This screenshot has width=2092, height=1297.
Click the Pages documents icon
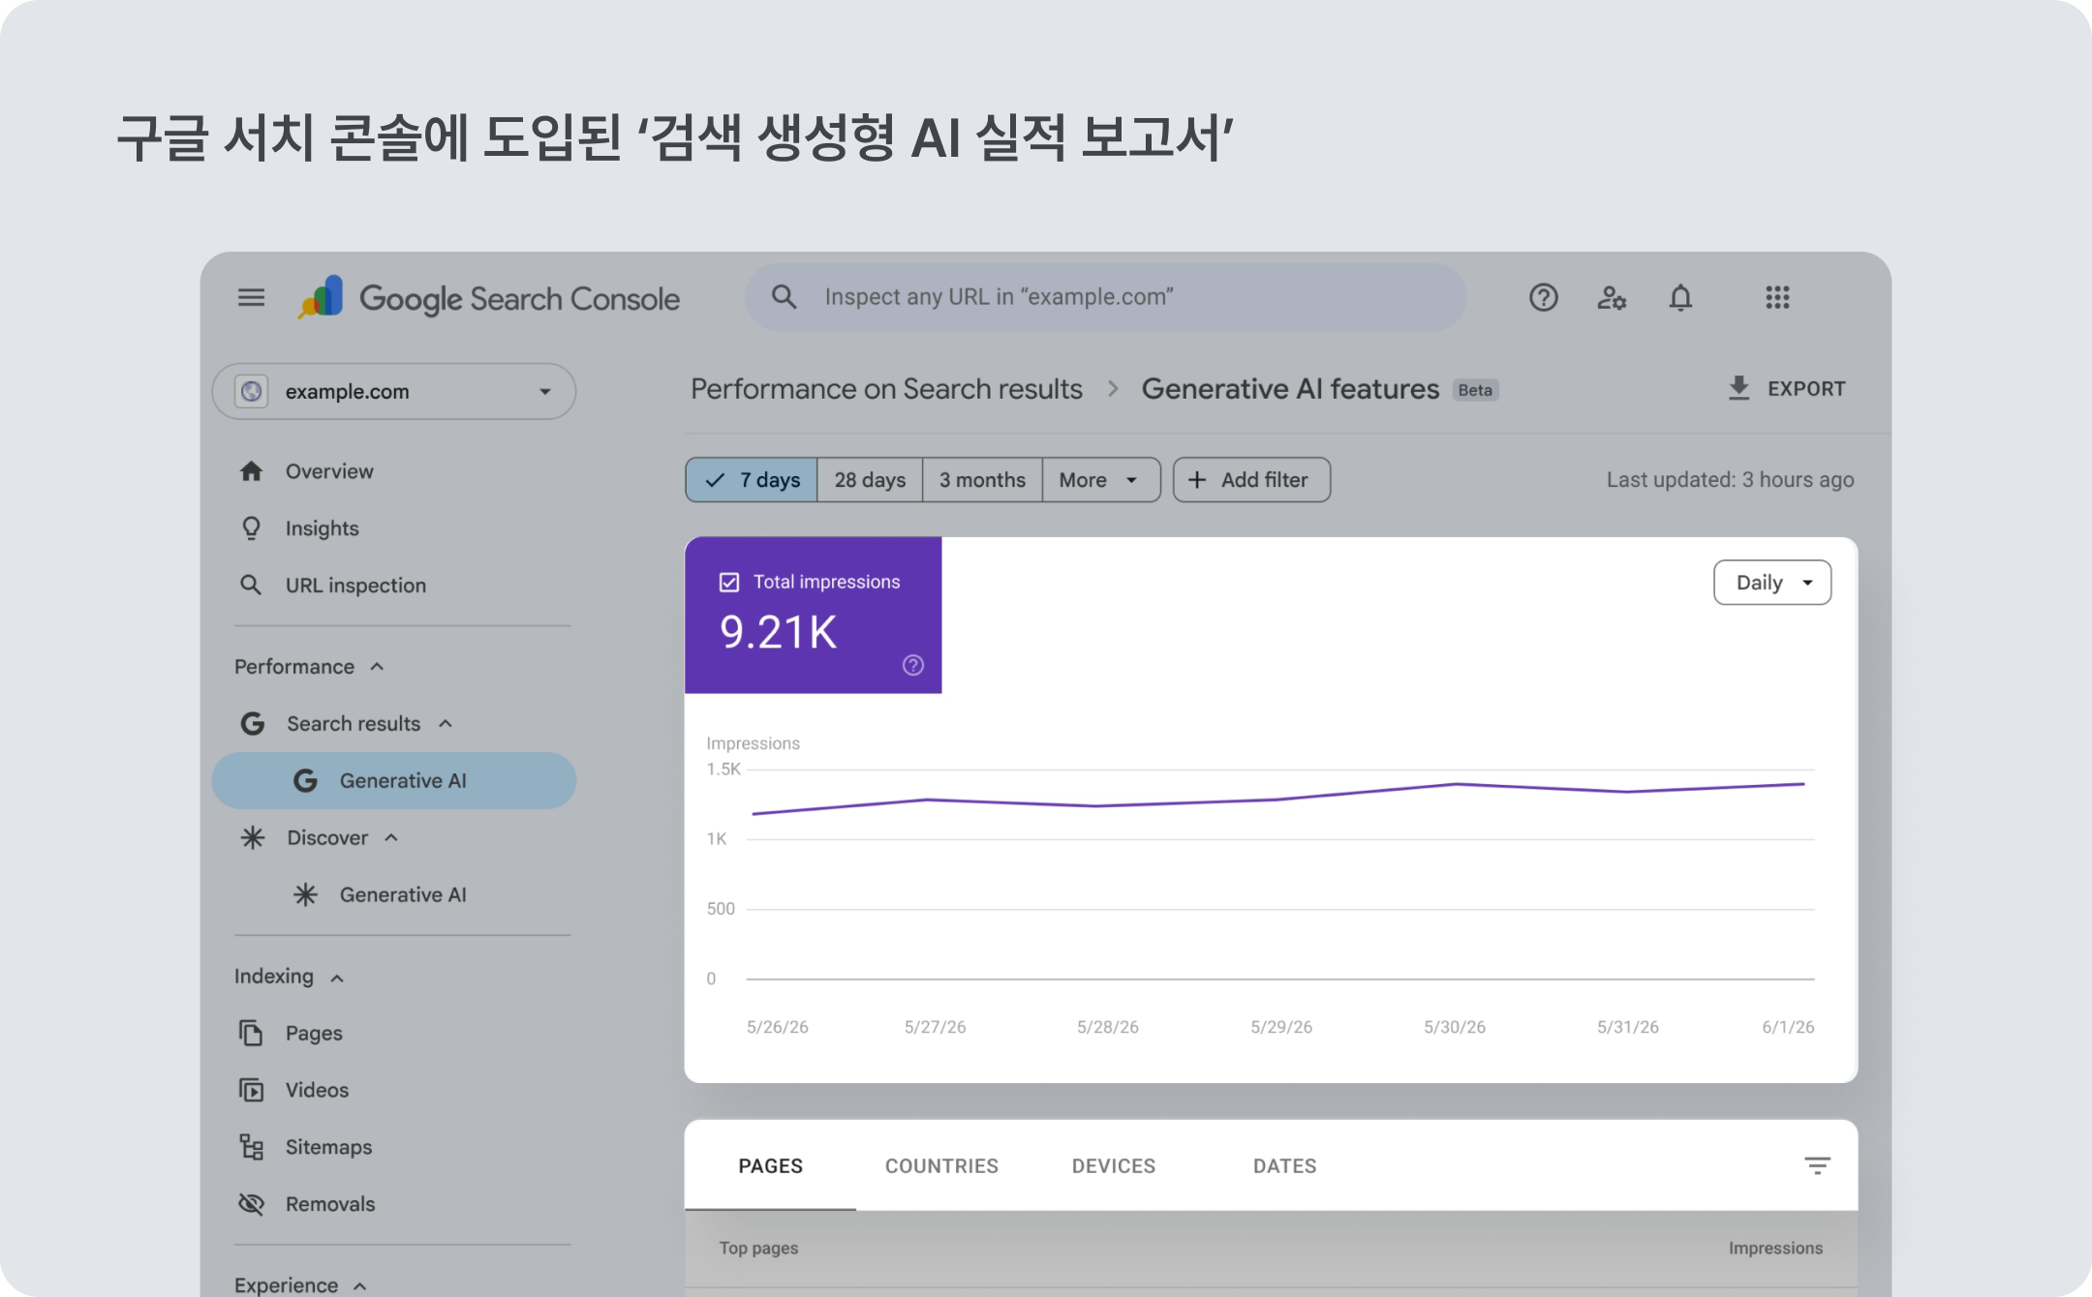coord(251,1033)
